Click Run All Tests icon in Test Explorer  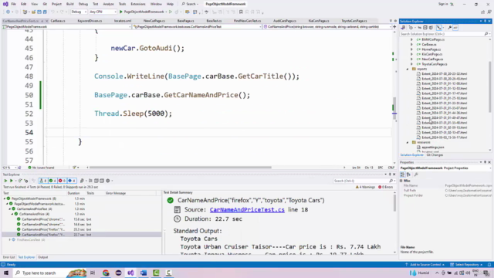point(5,181)
